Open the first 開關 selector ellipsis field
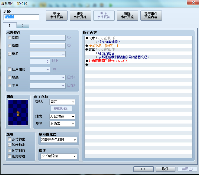This screenshot has height=175, width=199. pos(48,38)
